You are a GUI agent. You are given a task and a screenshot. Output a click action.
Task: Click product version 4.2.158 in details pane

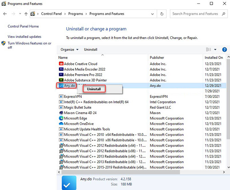tap(126, 179)
